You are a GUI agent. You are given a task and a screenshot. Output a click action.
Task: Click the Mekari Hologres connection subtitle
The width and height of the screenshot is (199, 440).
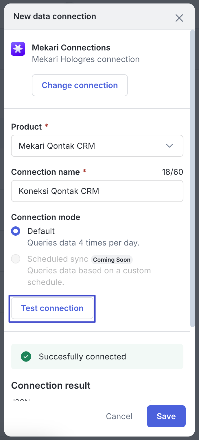point(86,59)
